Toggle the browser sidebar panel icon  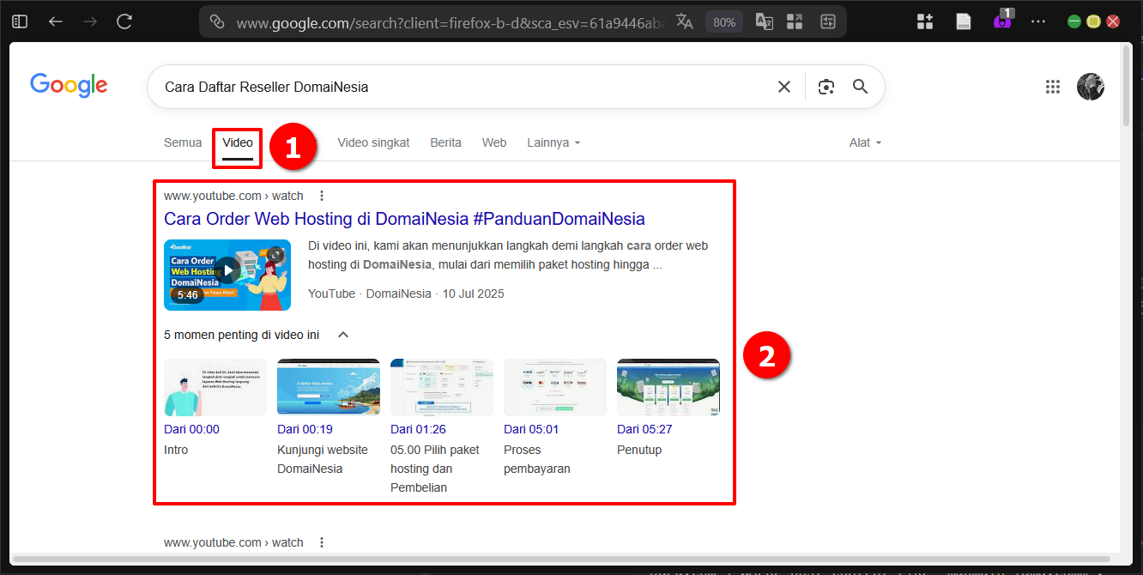coord(19,21)
